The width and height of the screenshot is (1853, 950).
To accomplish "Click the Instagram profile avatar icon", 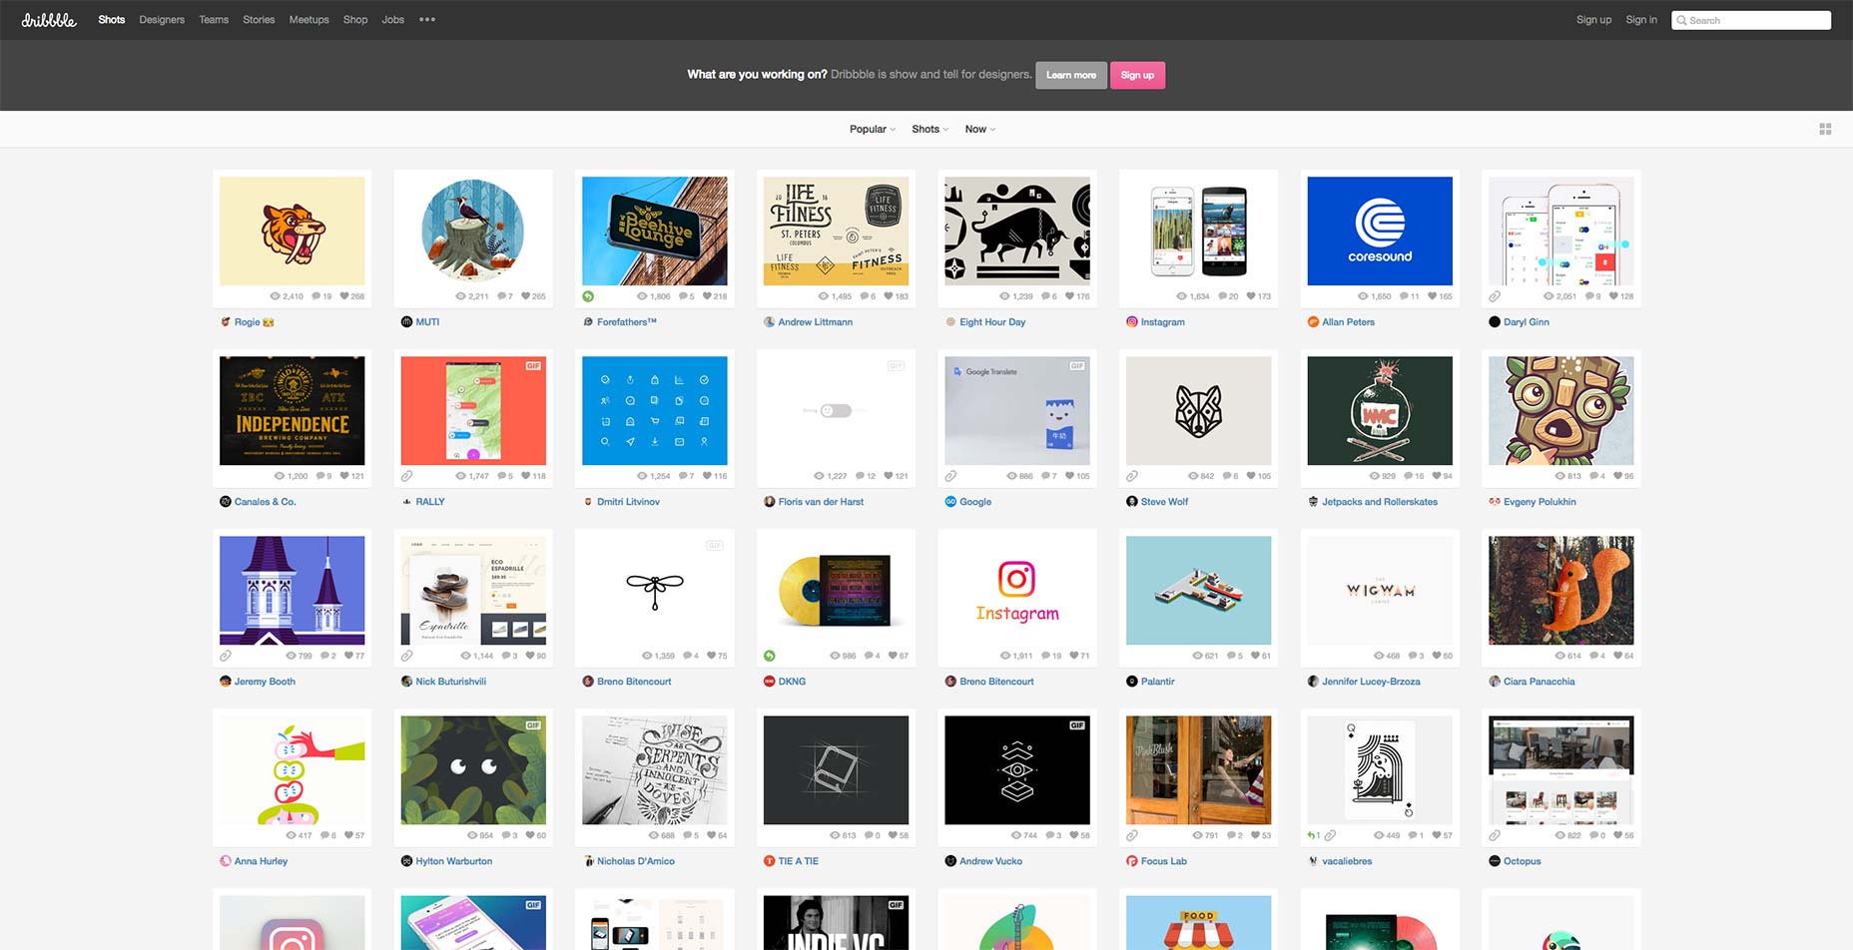I will pyautogui.click(x=1132, y=322).
